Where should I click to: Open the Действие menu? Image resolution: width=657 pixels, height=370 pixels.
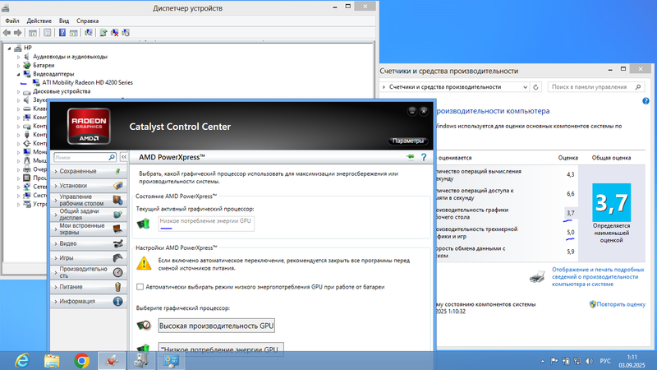click(x=39, y=21)
